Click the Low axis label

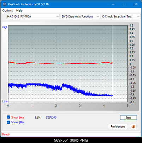point(5,101)
